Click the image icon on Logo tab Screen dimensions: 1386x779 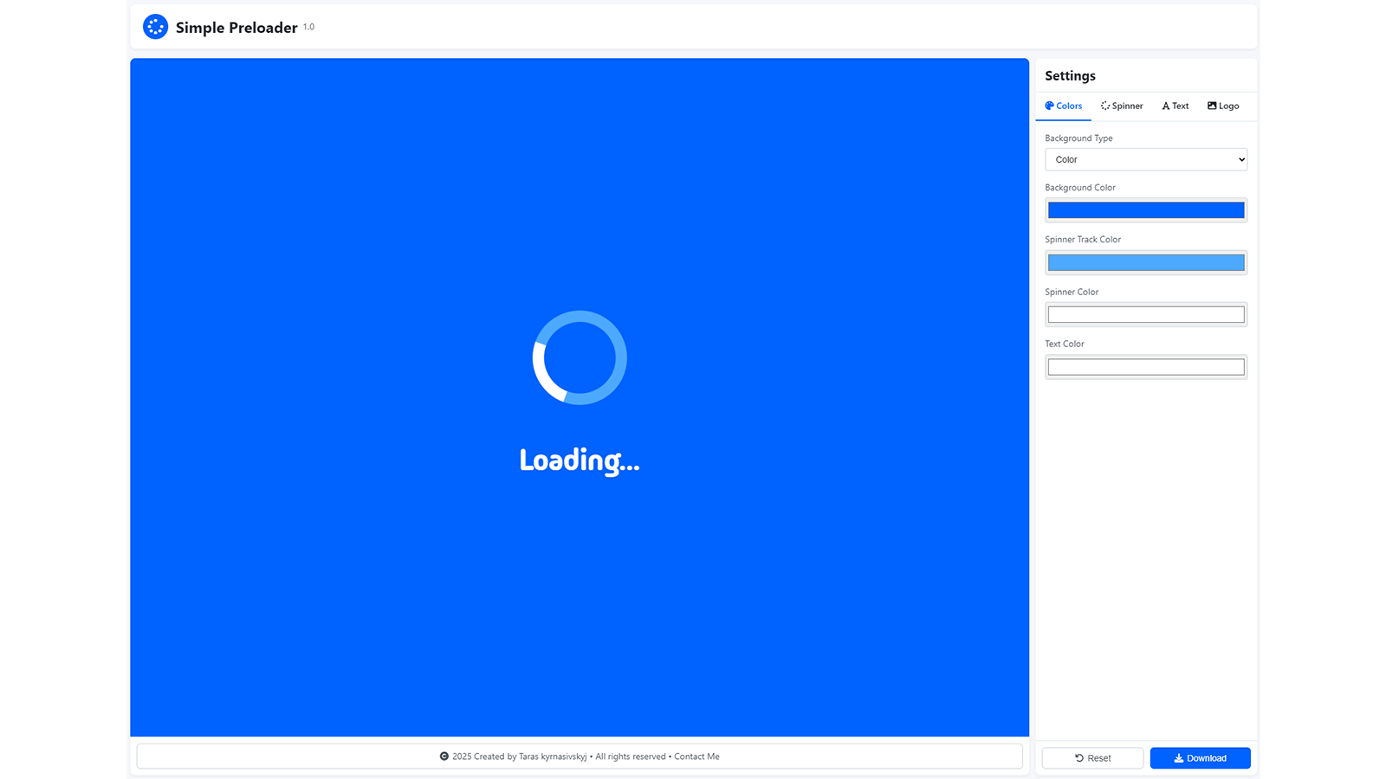click(1210, 106)
